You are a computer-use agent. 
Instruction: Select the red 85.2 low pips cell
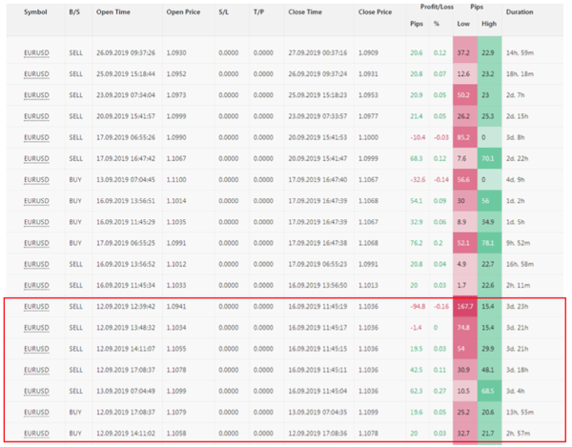(x=464, y=137)
